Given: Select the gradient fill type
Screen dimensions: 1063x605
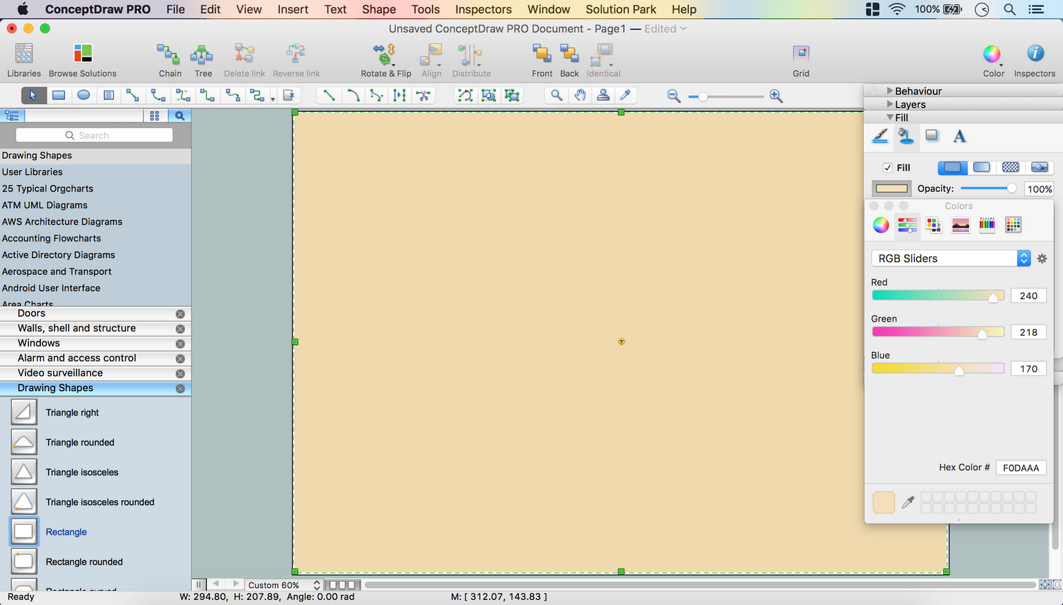Looking at the screenshot, I should click(982, 167).
